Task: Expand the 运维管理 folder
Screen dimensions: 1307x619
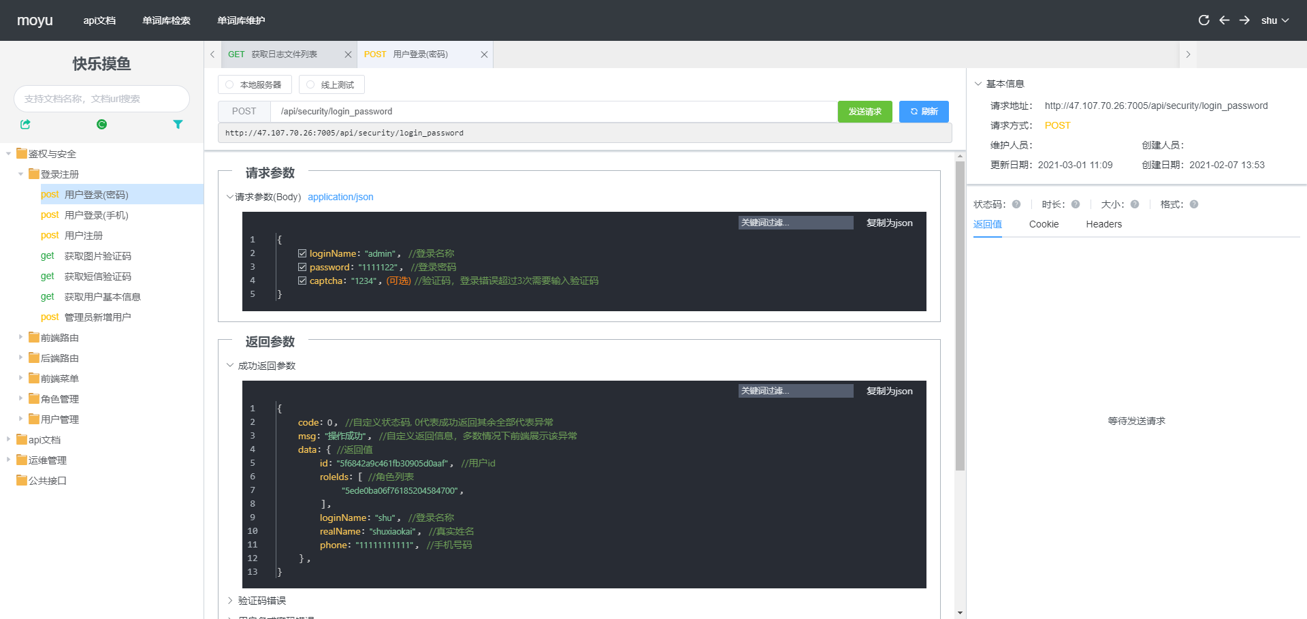Action: [x=9, y=460]
